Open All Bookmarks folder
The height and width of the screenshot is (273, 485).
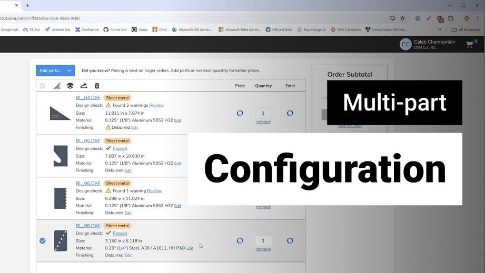click(466, 29)
